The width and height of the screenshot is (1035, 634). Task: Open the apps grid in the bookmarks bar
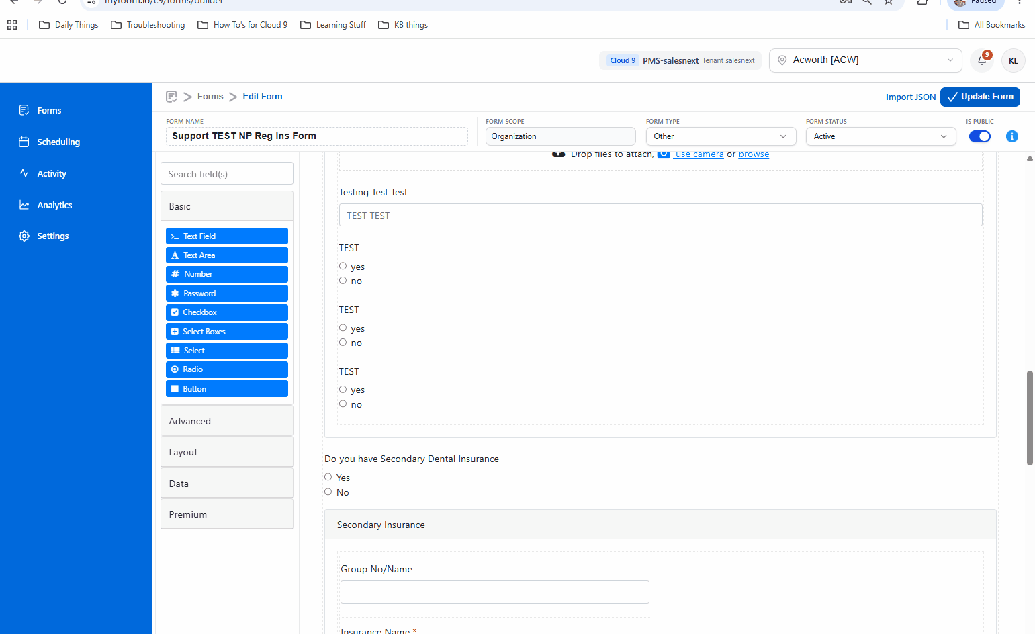click(12, 25)
